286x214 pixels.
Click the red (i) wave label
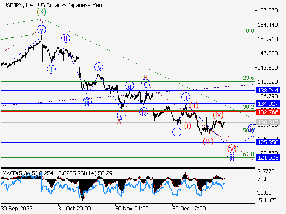pos(188,125)
